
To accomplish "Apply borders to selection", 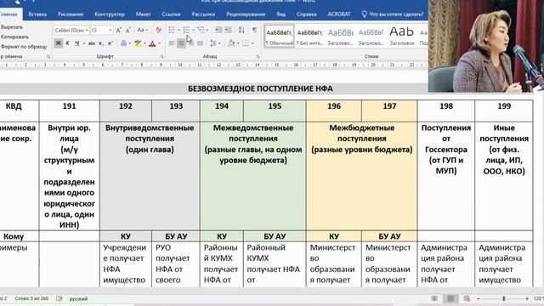I will 246,43.
